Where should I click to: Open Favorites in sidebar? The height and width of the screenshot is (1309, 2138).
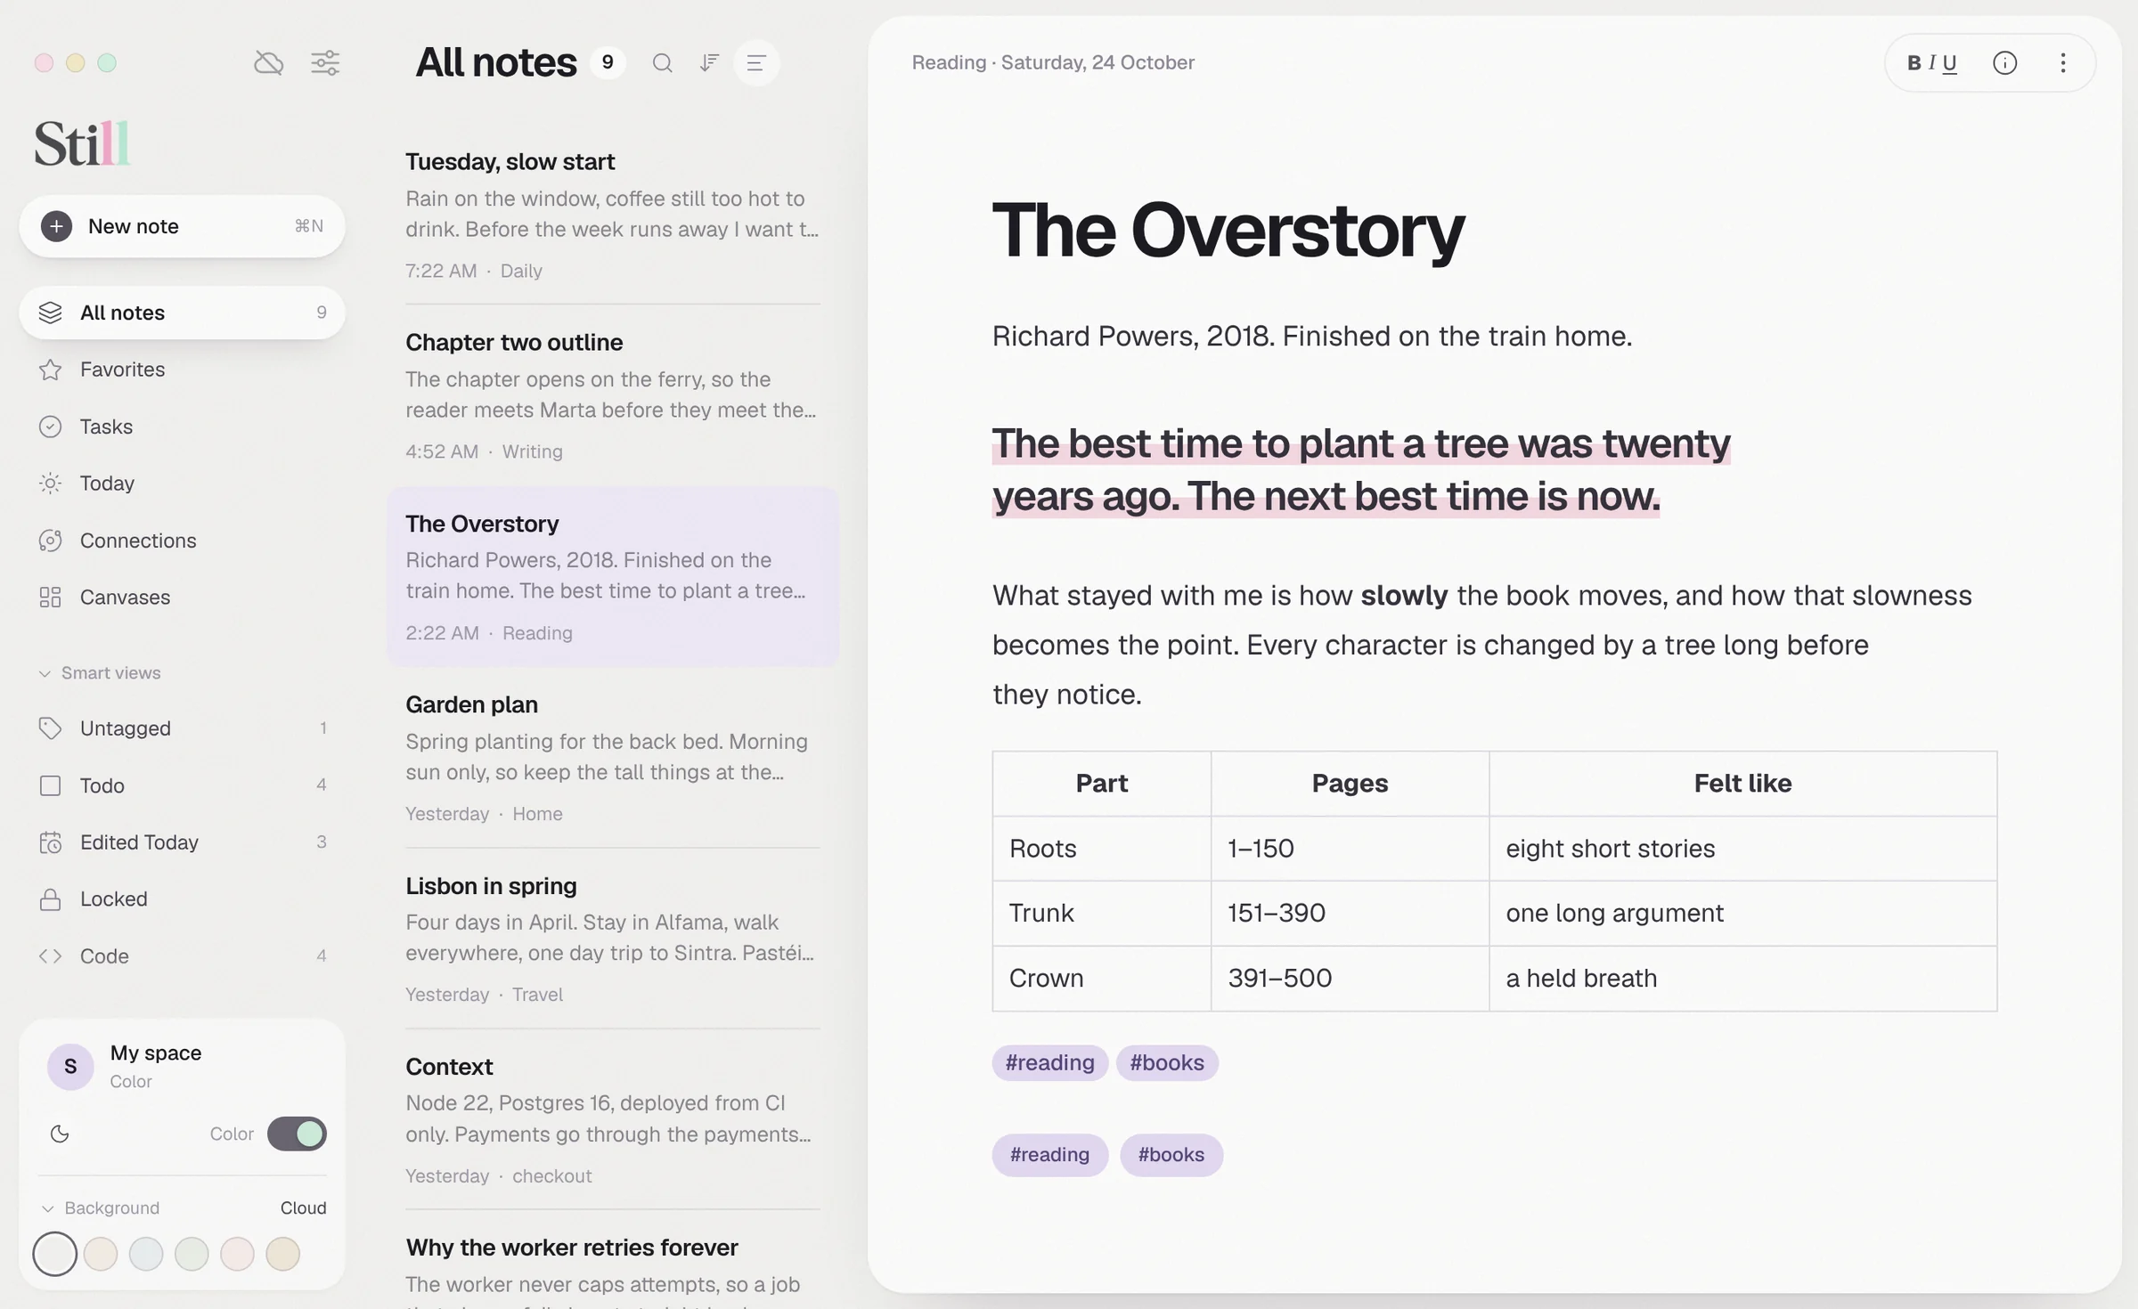[x=182, y=370]
